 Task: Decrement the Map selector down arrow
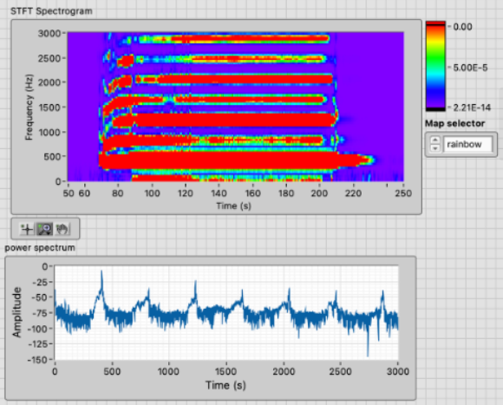tap(435, 148)
